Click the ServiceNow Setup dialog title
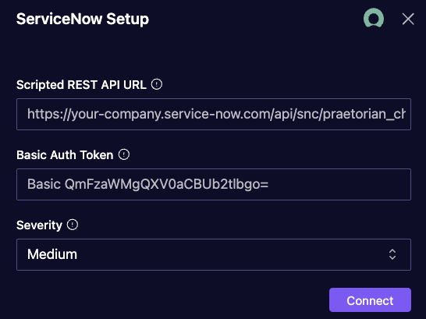This screenshot has width=426, height=319. [x=83, y=19]
